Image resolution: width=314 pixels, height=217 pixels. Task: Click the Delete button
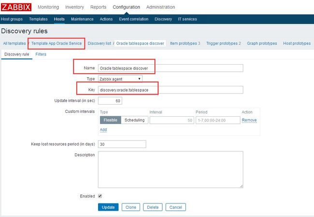pos(153,207)
